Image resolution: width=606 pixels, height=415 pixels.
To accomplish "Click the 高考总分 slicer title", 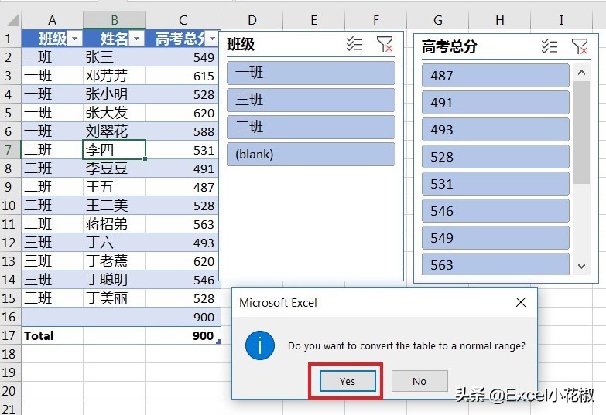I will pos(449,46).
